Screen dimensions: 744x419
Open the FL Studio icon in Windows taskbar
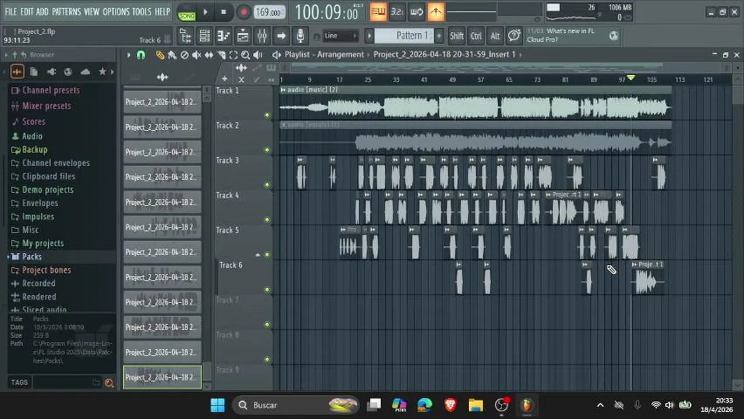pyautogui.click(x=527, y=405)
